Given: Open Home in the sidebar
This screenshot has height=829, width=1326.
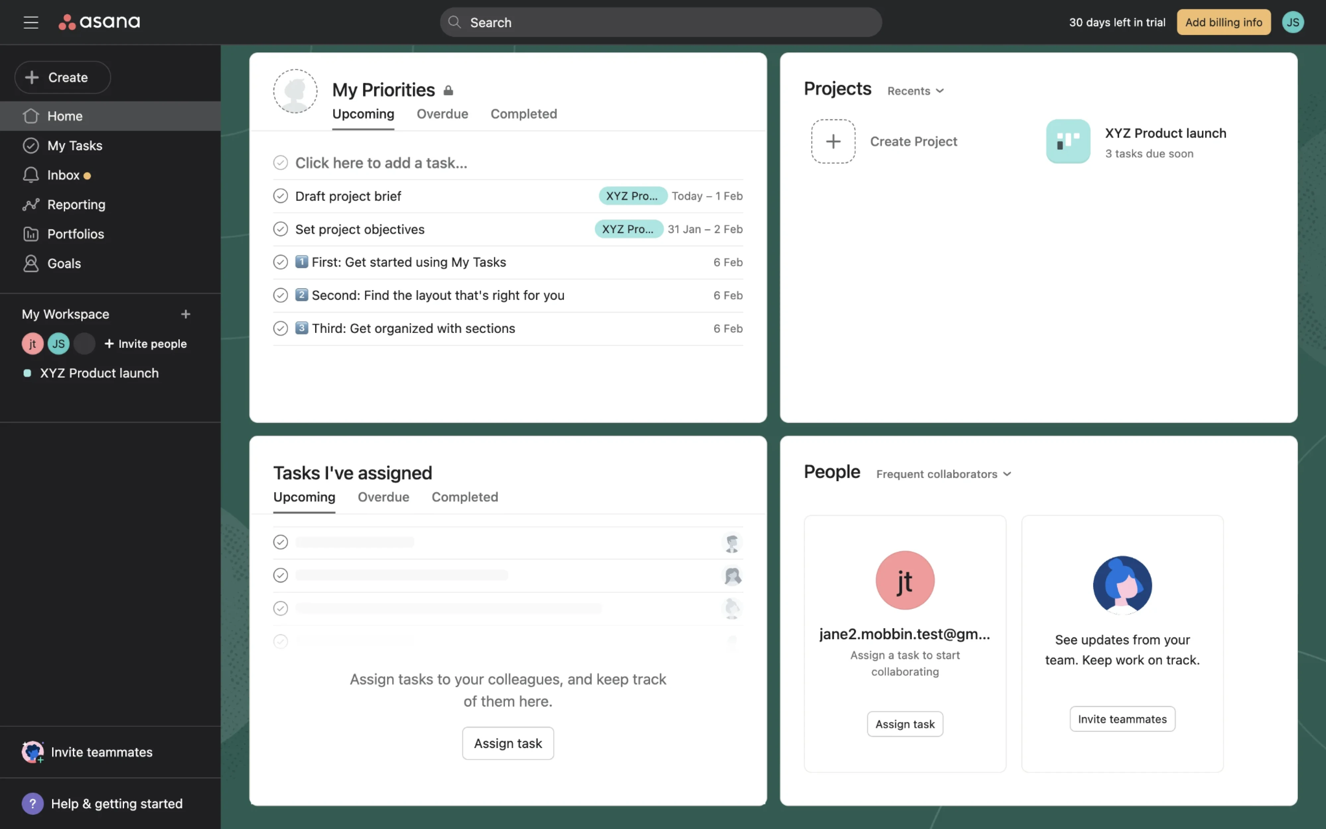Looking at the screenshot, I should (x=110, y=116).
